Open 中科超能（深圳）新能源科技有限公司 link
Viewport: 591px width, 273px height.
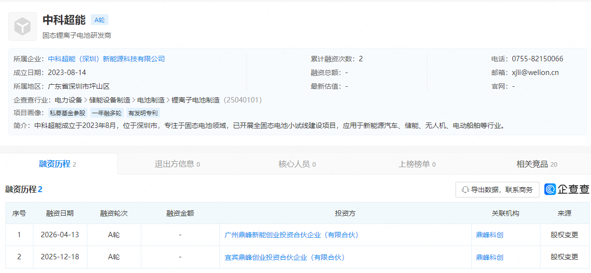[107, 59]
